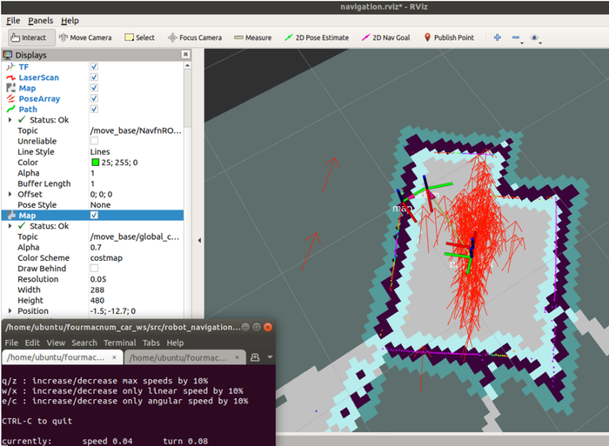
Task: Click Displays panel scroll up arrow
Action: coord(187,65)
